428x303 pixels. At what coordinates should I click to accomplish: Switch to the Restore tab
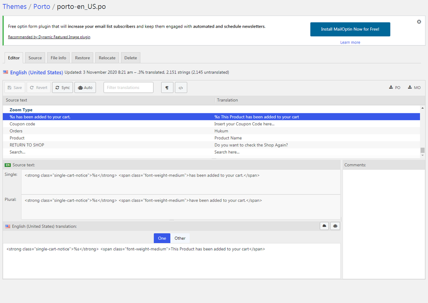click(x=82, y=58)
